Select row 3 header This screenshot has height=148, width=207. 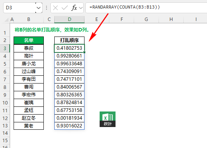tap(5, 48)
